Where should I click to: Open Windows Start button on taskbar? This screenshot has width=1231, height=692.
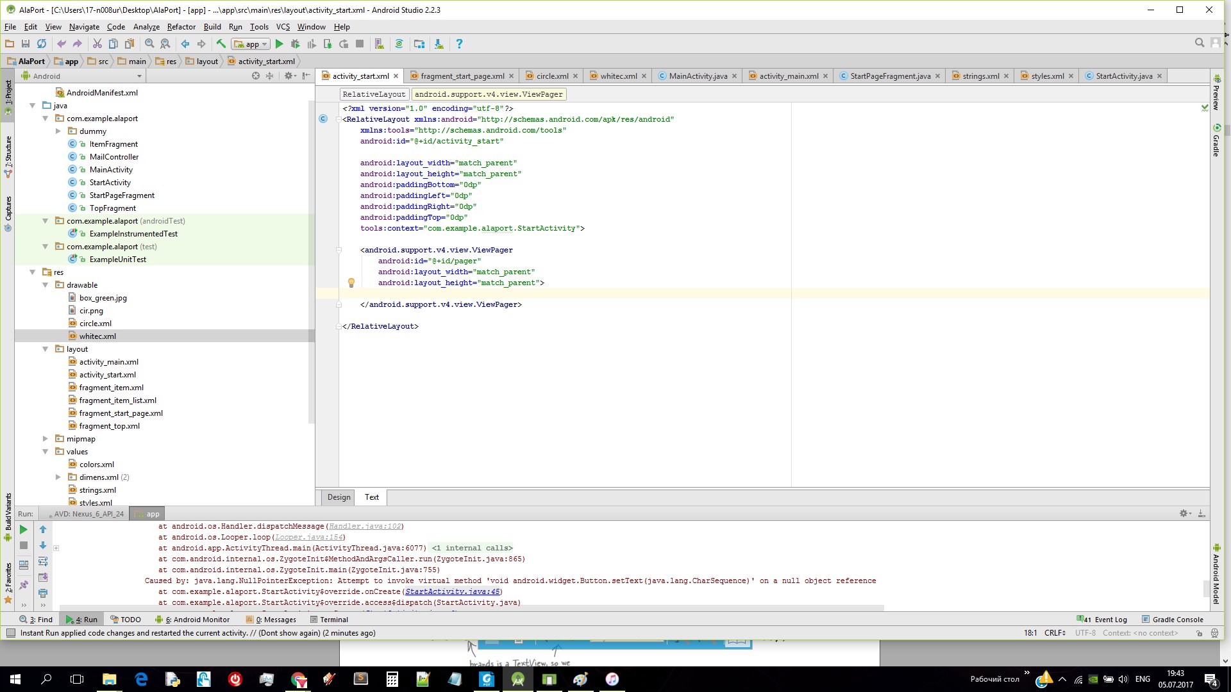[x=15, y=679]
